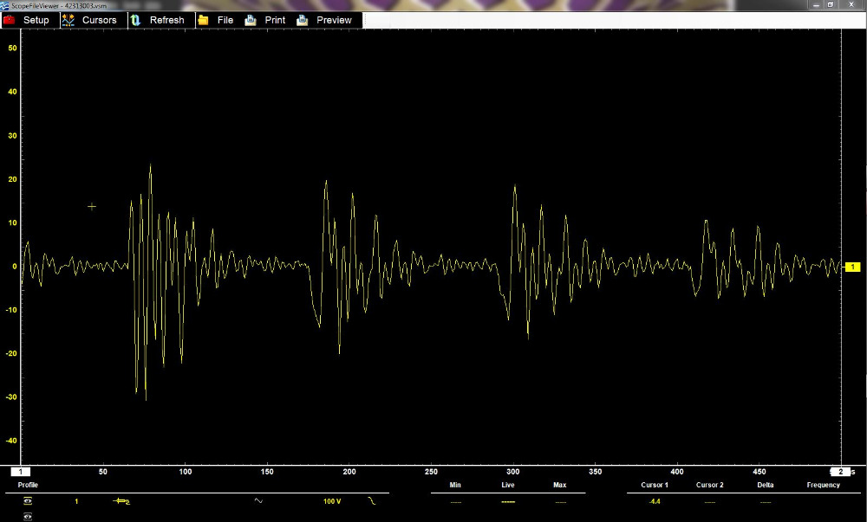This screenshot has width=867, height=522.
Task: Toggle channel 1 visibility eye icon
Action: [28, 501]
